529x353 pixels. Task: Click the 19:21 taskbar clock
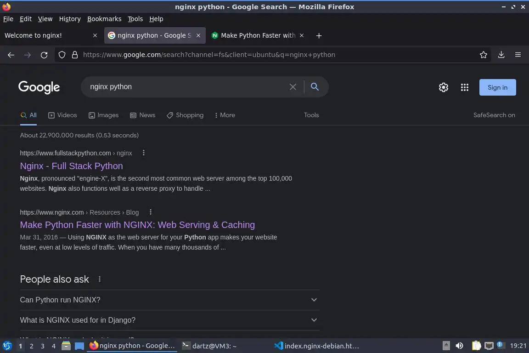point(518,346)
